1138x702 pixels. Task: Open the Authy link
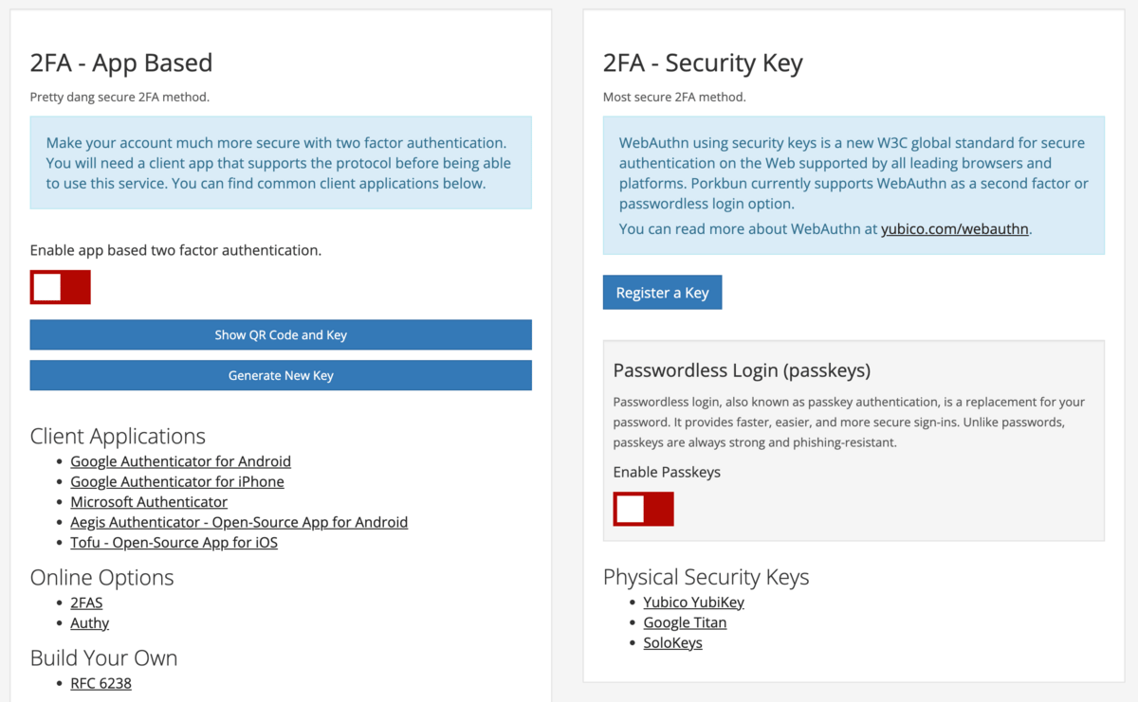89,623
